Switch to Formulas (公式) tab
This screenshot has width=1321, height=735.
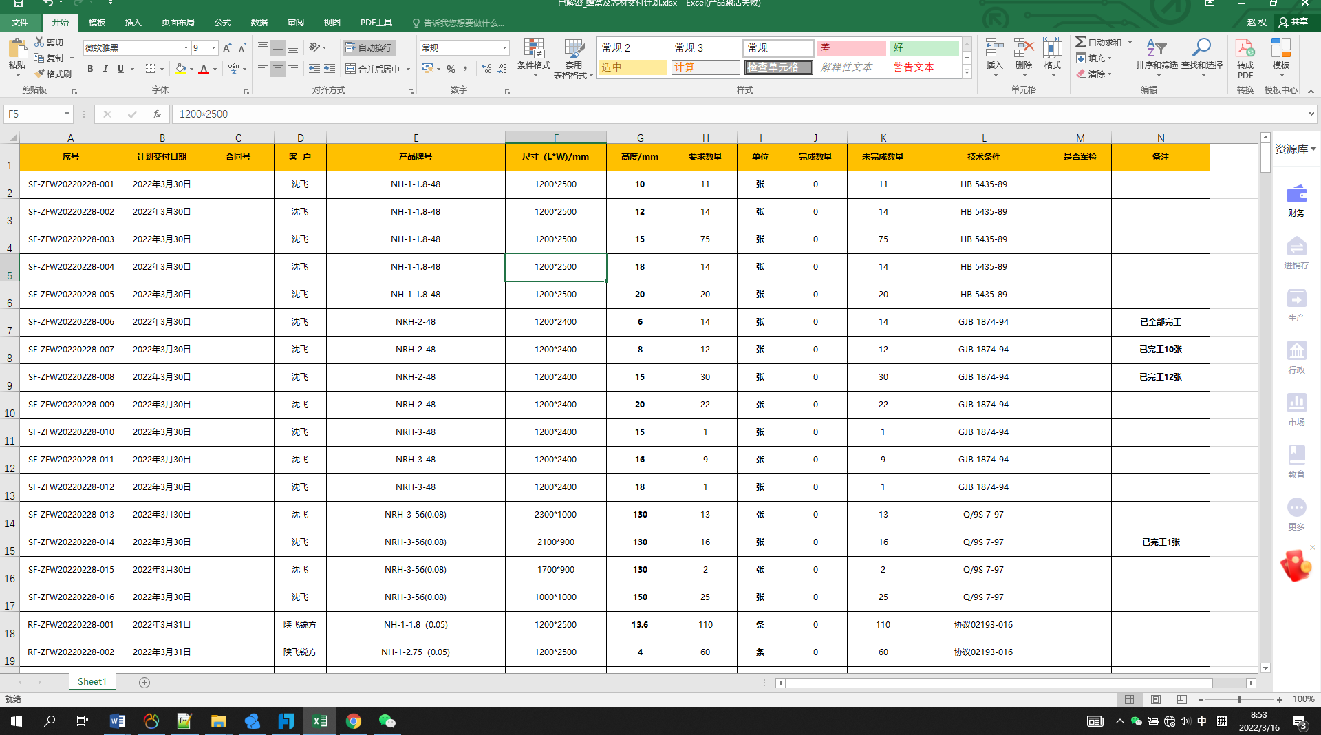(223, 23)
